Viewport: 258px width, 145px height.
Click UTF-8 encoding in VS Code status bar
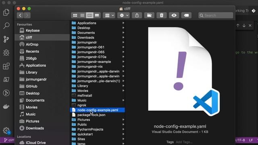240,140
